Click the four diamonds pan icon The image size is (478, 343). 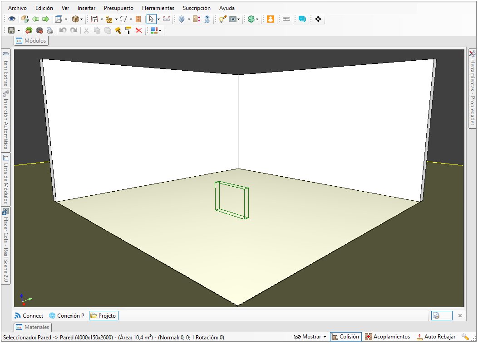tap(318, 19)
